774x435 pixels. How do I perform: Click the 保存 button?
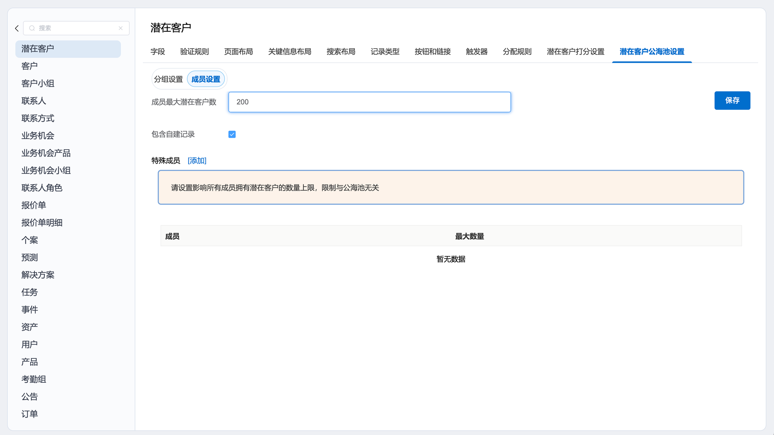pos(732,101)
